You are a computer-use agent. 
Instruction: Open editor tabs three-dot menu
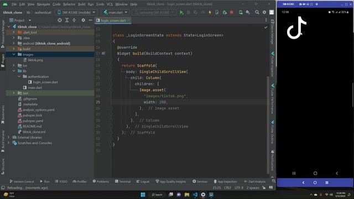[x=266, y=20]
